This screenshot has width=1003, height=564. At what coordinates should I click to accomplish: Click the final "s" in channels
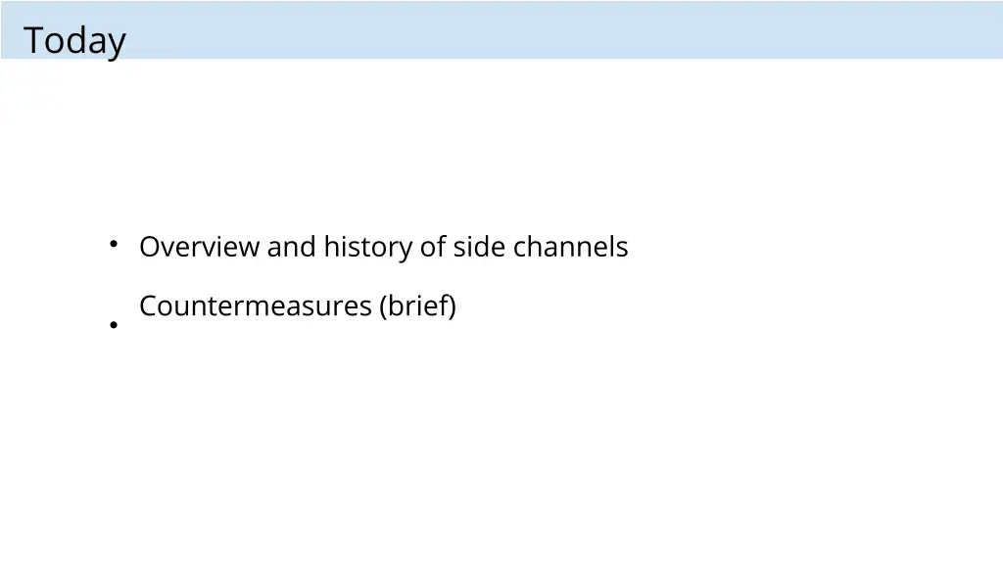622,250
